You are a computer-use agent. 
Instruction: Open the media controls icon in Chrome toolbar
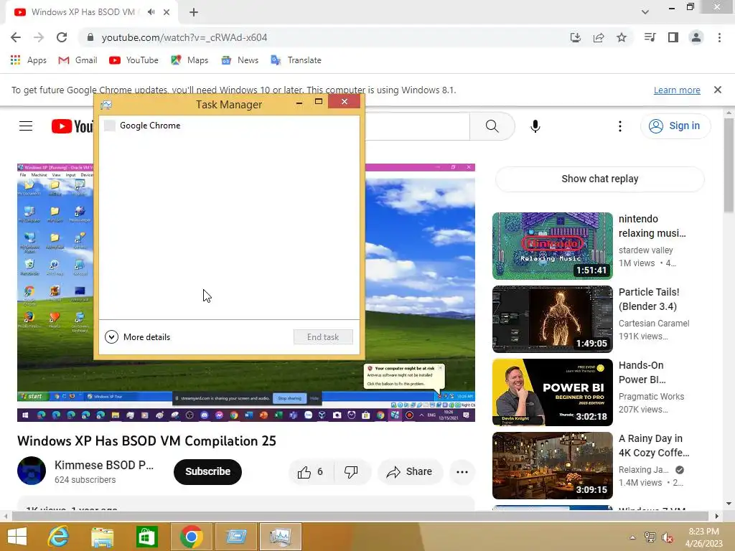tap(650, 37)
